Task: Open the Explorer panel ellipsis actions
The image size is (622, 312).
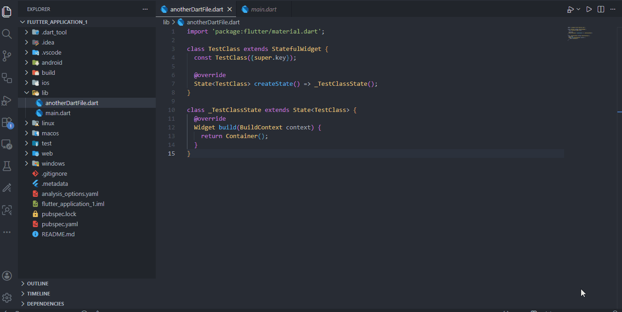Action: (145, 9)
